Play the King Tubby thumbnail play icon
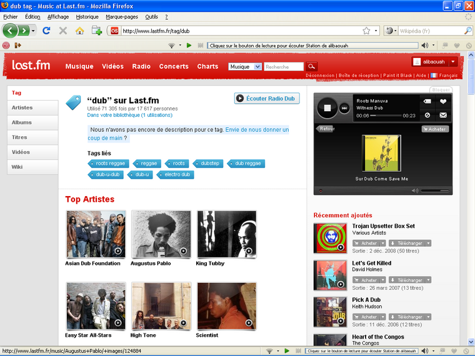475x356 pixels. pyautogui.click(x=249, y=251)
